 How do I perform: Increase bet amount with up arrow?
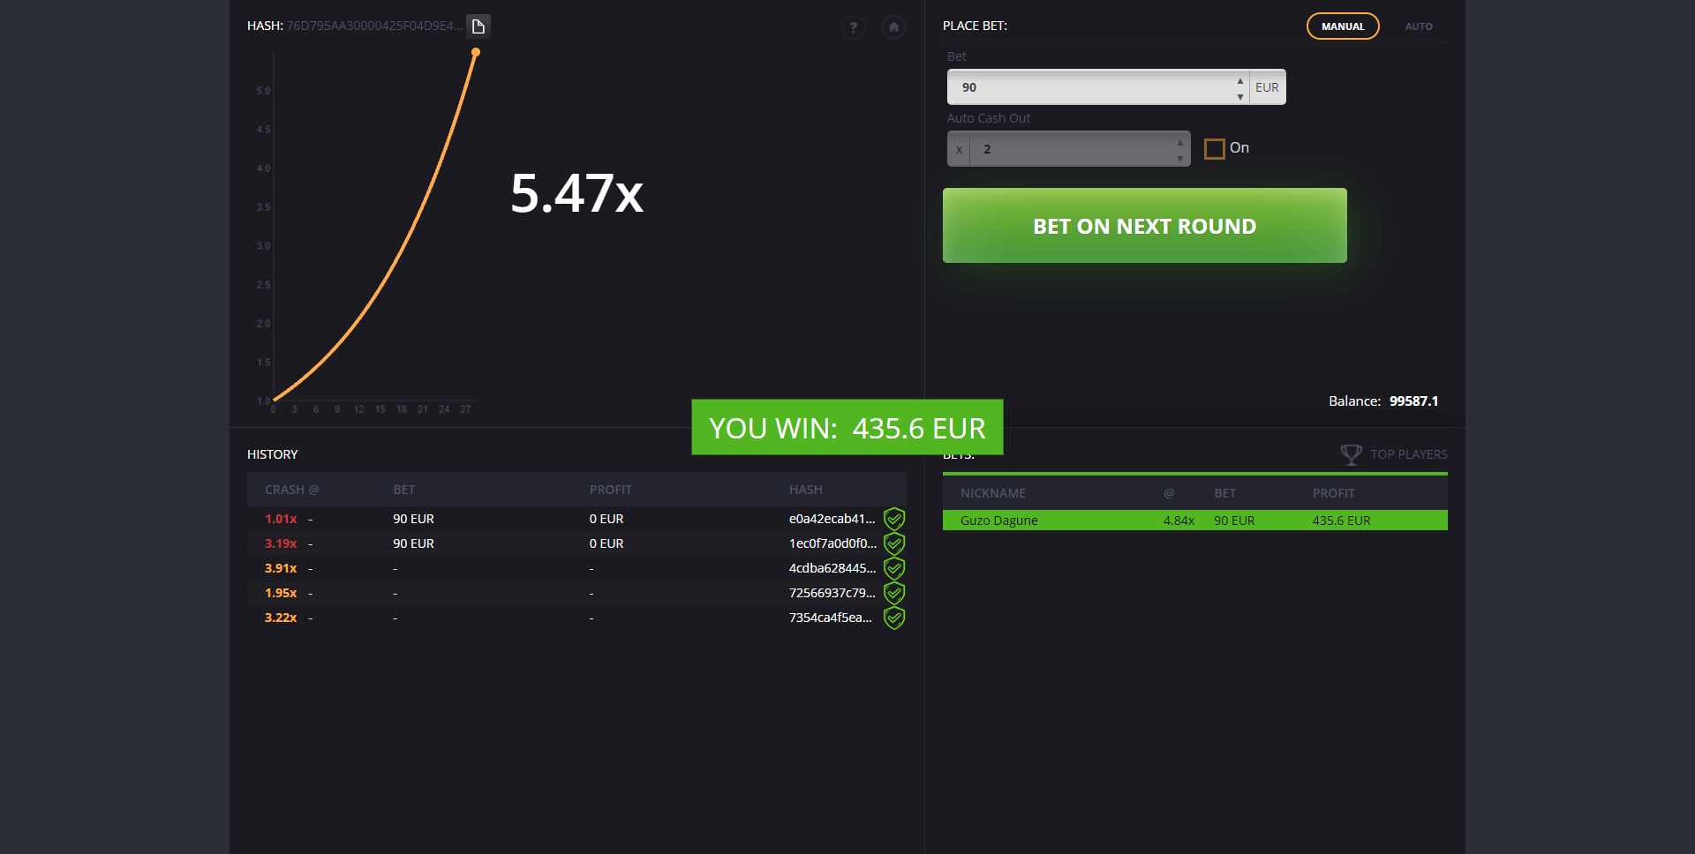tap(1240, 80)
